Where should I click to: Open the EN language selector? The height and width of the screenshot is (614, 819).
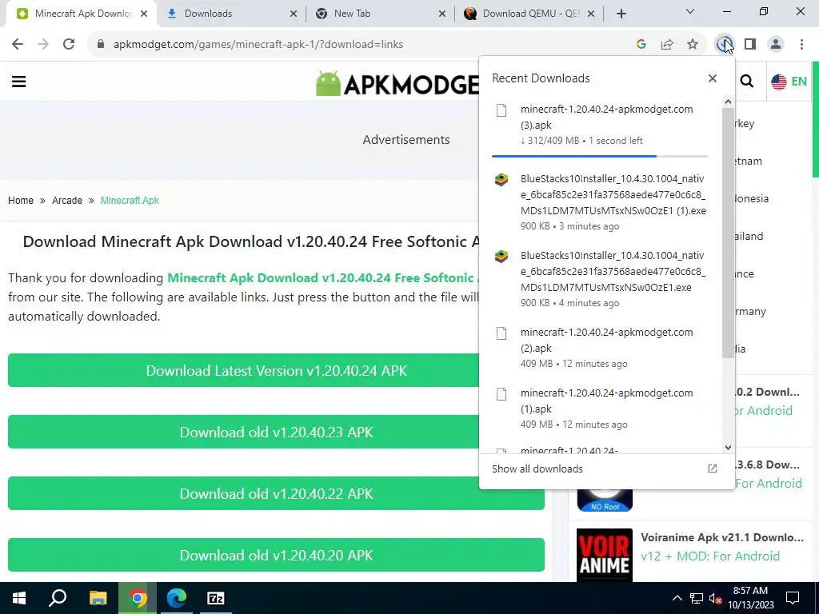coord(789,82)
